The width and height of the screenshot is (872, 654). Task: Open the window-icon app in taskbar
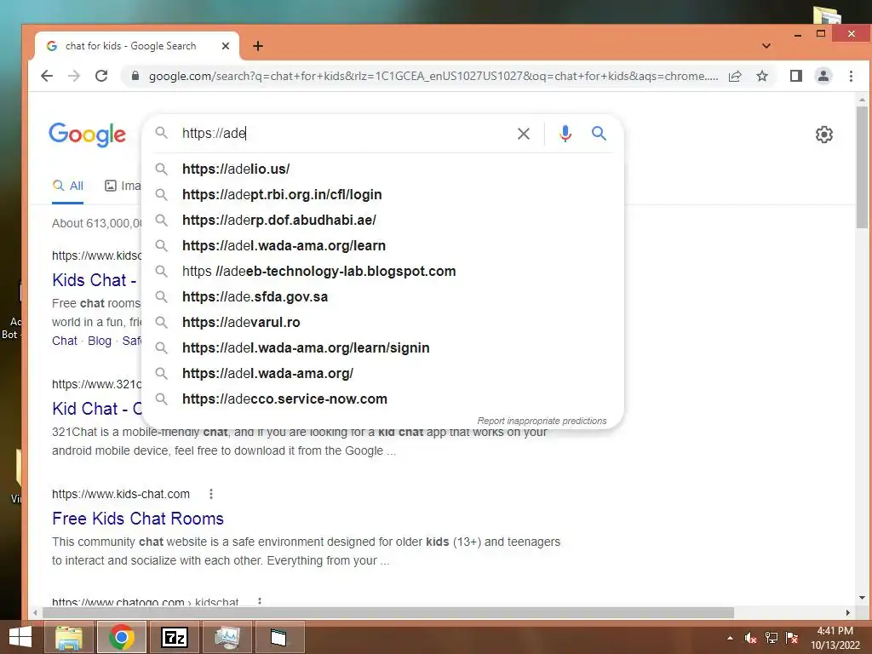279,637
